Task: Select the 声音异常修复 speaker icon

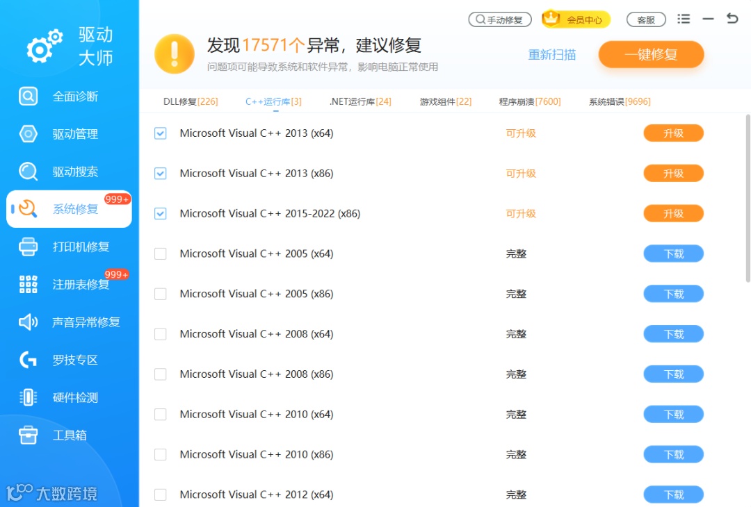Action: 29,322
